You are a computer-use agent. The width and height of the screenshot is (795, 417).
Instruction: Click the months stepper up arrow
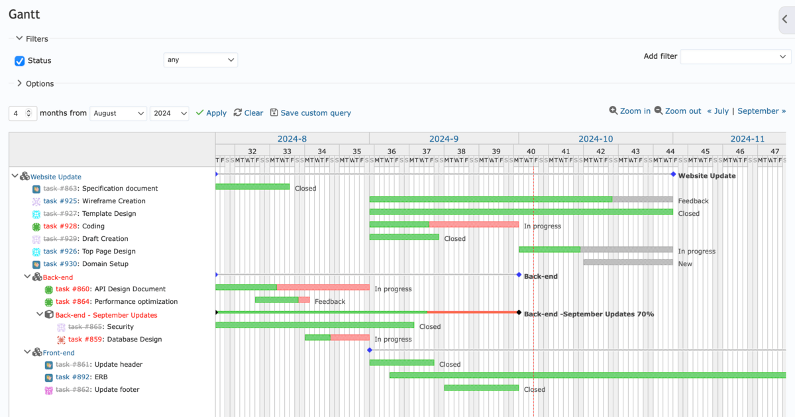29,109
